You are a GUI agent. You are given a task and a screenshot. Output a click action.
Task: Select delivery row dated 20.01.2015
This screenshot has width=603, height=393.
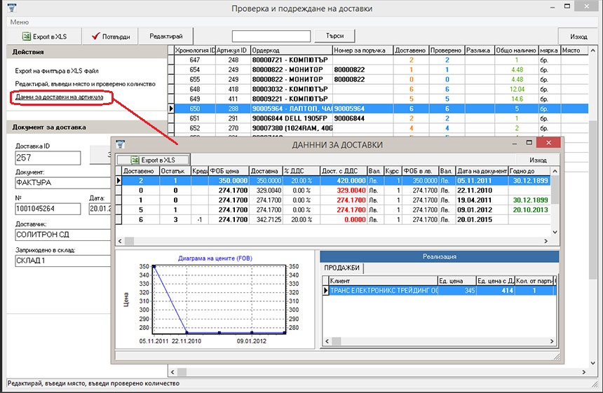(x=334, y=220)
